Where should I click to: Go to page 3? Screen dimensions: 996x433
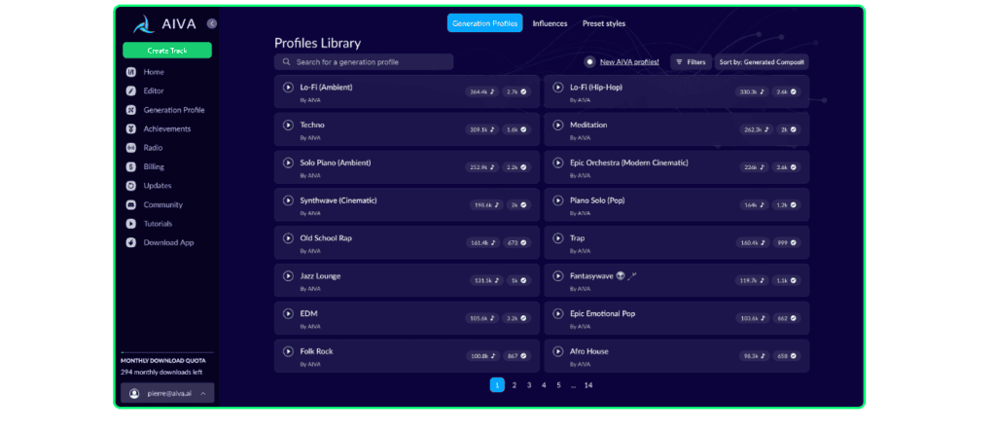click(x=529, y=385)
